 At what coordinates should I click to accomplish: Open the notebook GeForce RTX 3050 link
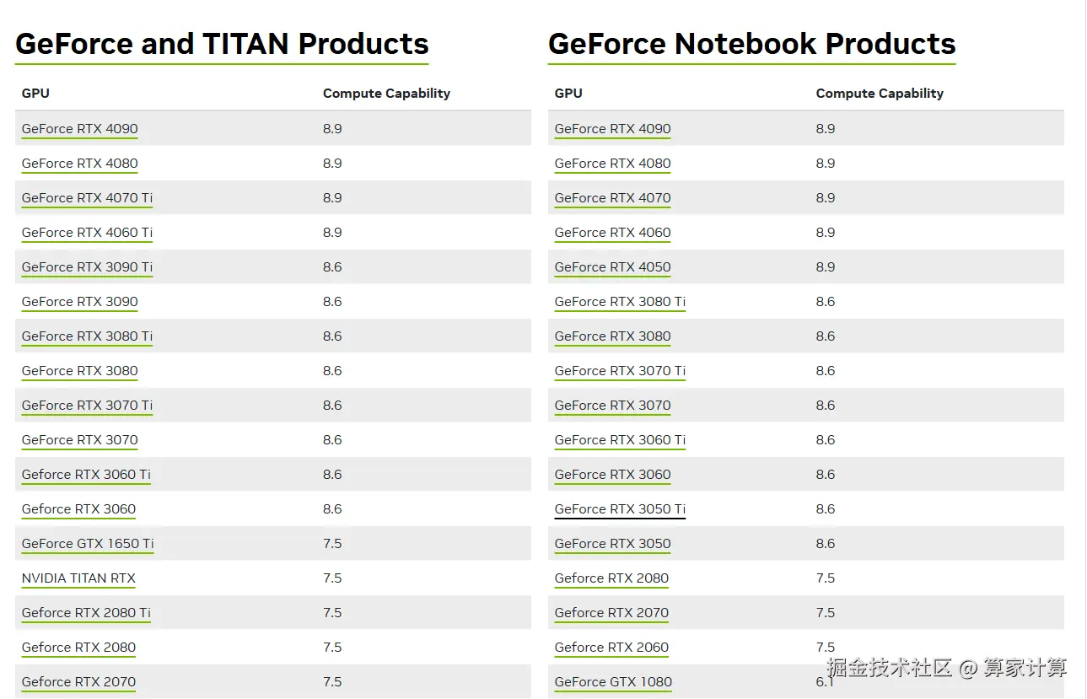pos(612,544)
